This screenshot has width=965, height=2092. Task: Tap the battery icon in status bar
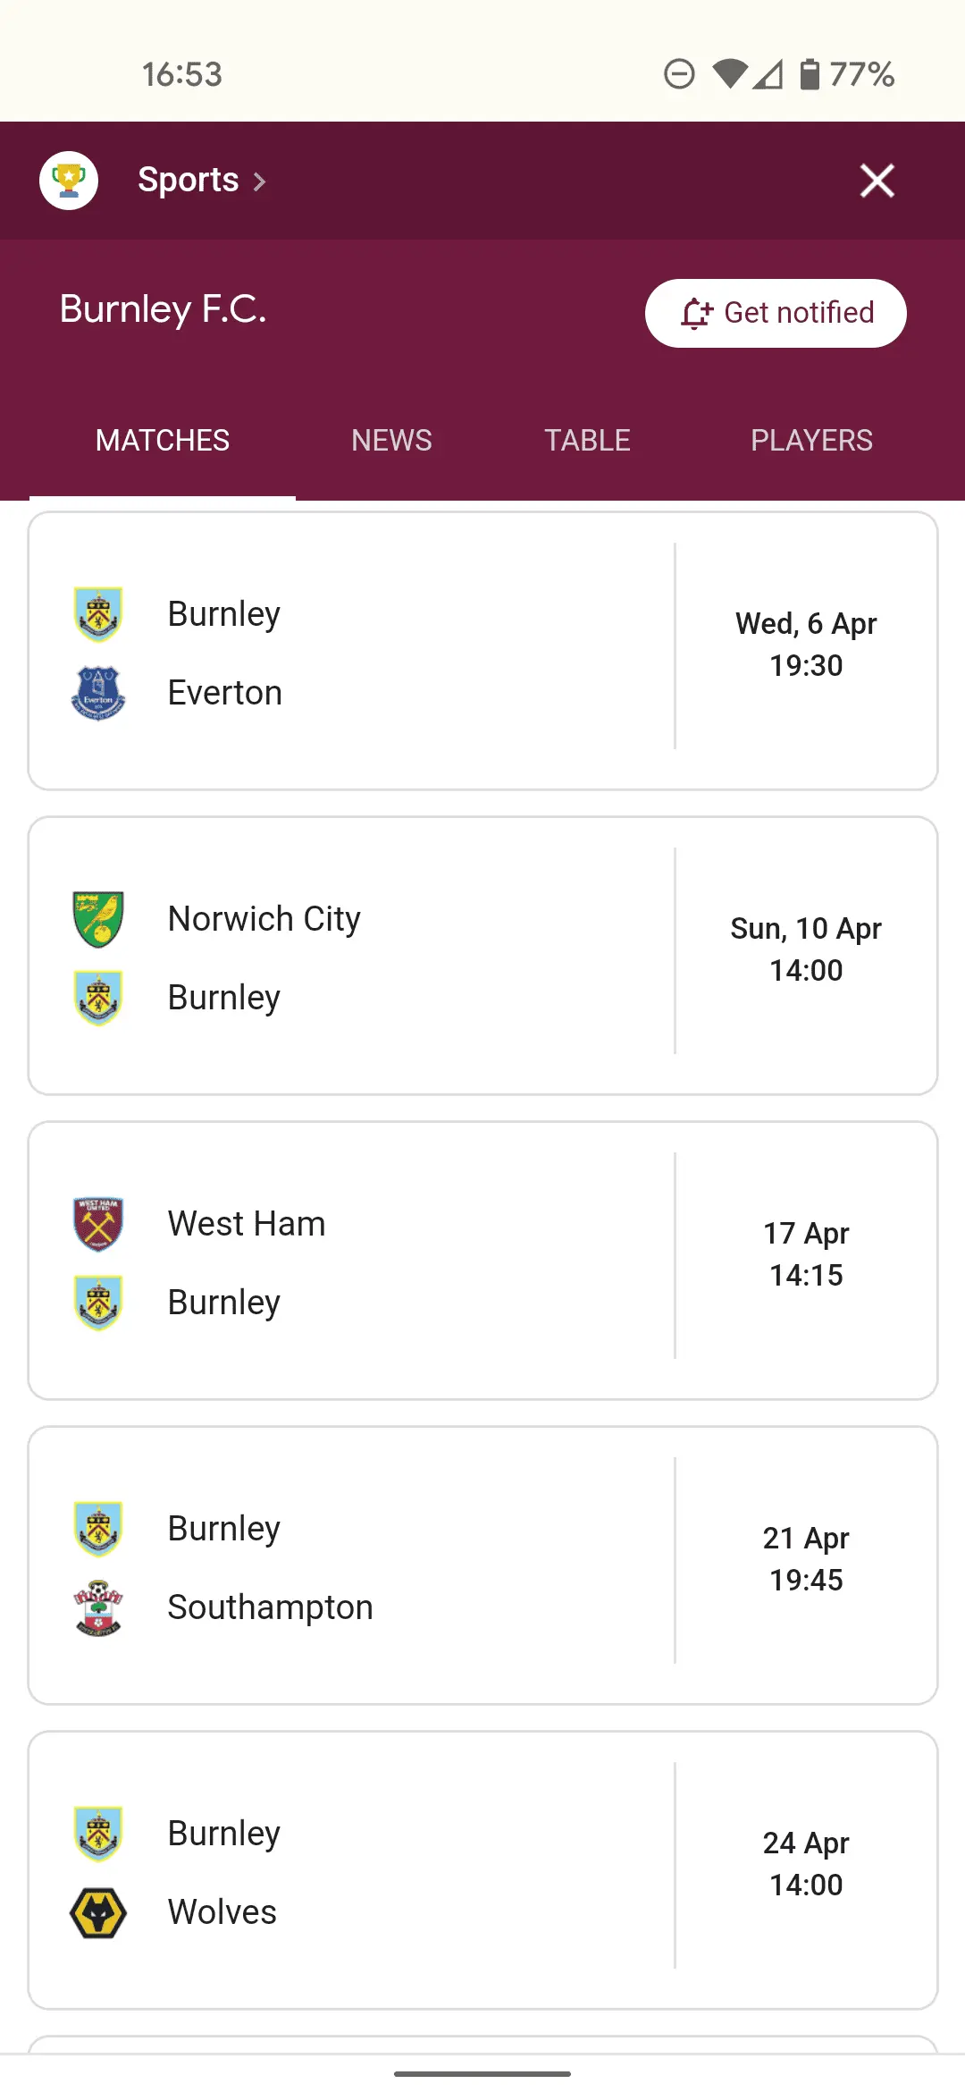(x=810, y=74)
